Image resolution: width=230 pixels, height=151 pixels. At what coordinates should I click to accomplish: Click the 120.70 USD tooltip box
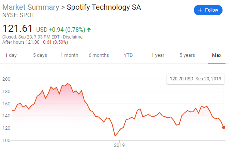195,79
